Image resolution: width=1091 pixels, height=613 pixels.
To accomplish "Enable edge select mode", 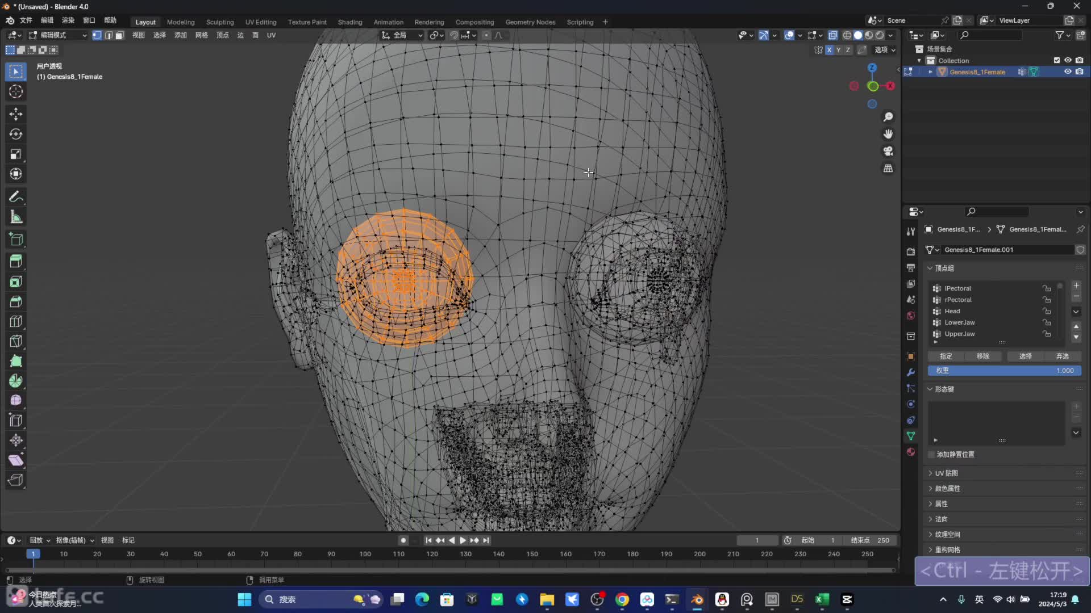I will 109,35.
